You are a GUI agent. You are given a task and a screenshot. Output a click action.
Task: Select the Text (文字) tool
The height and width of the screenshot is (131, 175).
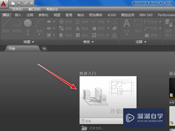[x=127, y=26]
